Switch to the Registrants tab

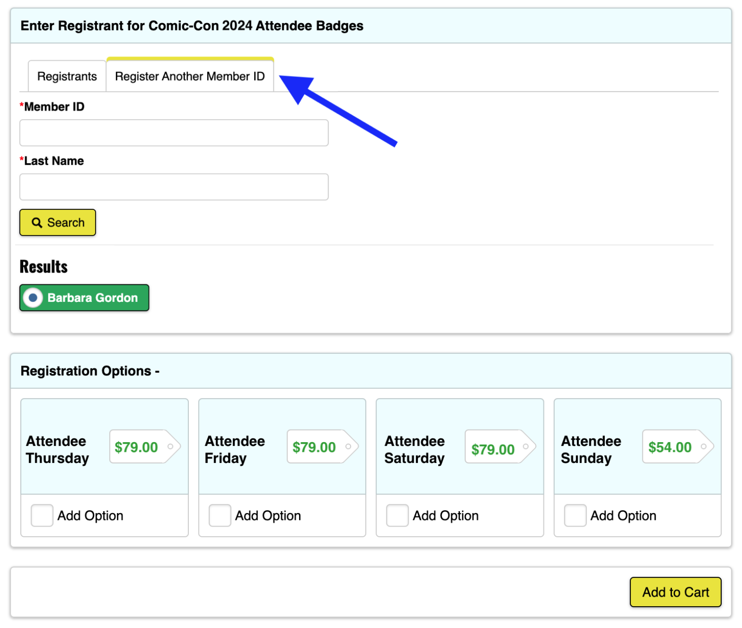coord(67,76)
